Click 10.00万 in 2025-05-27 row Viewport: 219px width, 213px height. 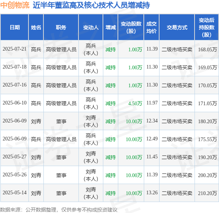click(x=134, y=157)
